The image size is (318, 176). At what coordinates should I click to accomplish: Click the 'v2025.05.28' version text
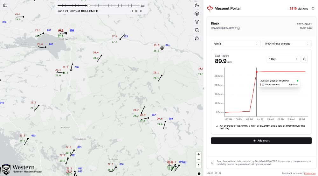pos(214,173)
